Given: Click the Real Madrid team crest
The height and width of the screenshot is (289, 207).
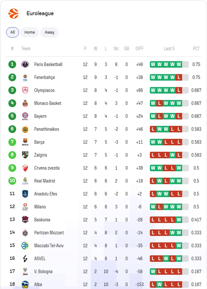Looking at the screenshot, I should coord(25,181).
